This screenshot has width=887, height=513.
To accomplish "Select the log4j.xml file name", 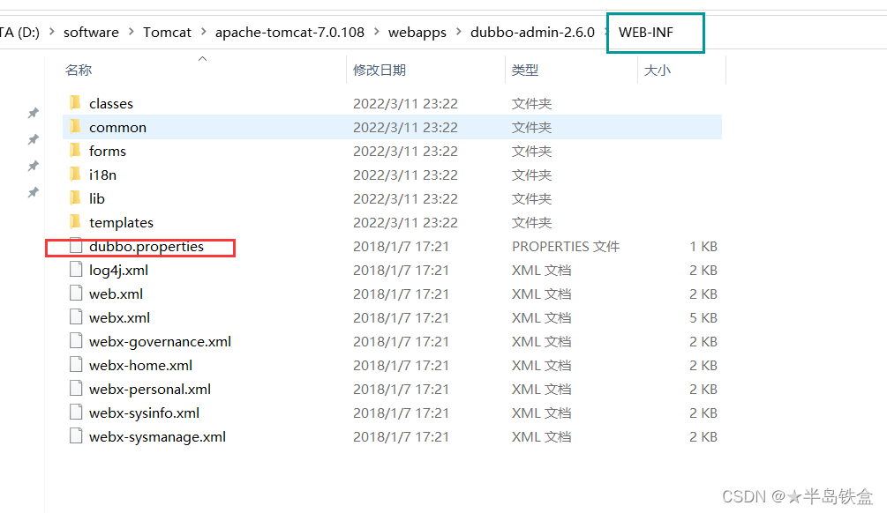I will (119, 270).
